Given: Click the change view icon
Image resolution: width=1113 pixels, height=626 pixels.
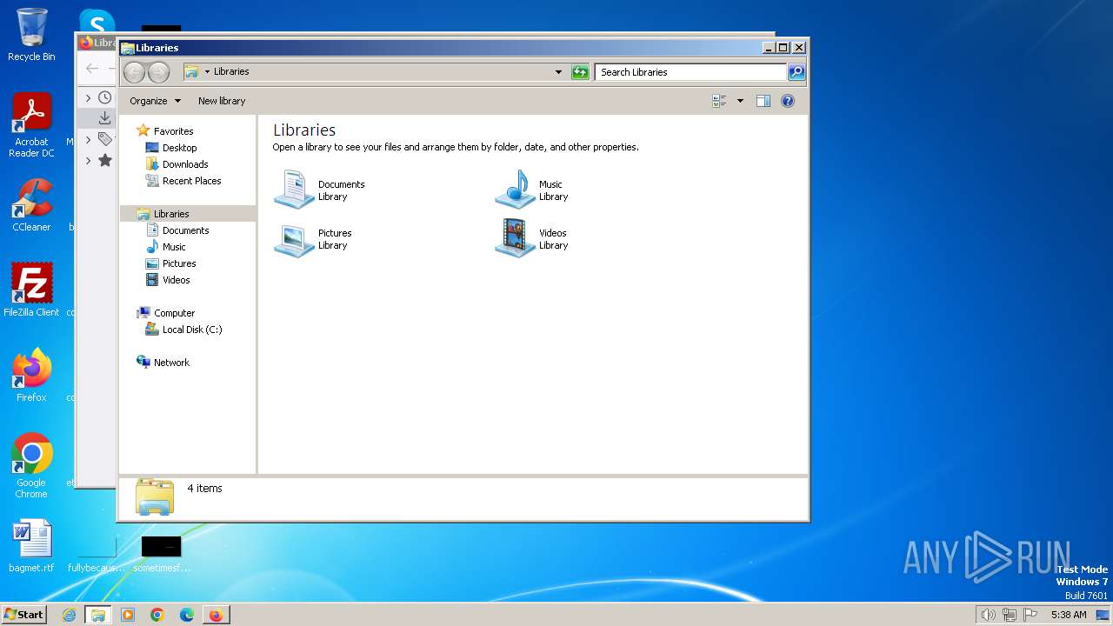Looking at the screenshot, I should pyautogui.click(x=719, y=101).
